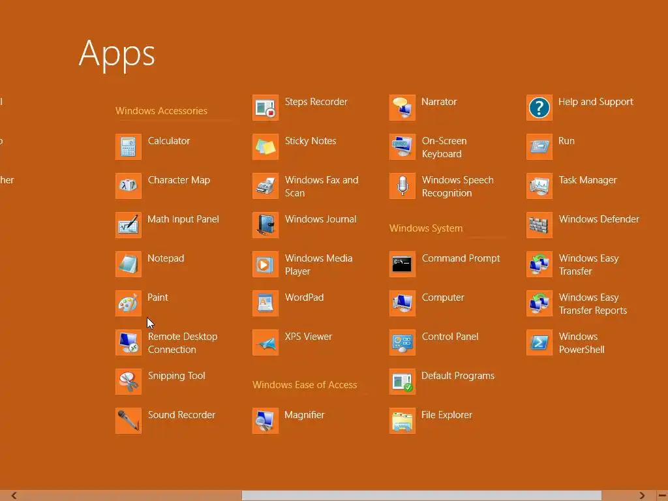Start Snipping Tool via scissors icon
Screen dimensions: 668x501
129,382
